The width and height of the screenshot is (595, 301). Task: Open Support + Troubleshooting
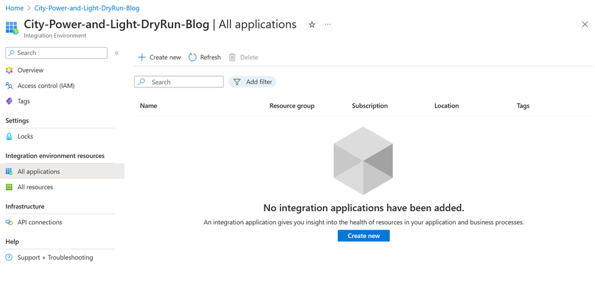click(x=55, y=258)
